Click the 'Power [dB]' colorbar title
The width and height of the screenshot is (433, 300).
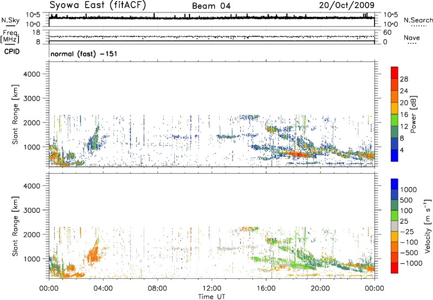point(413,114)
